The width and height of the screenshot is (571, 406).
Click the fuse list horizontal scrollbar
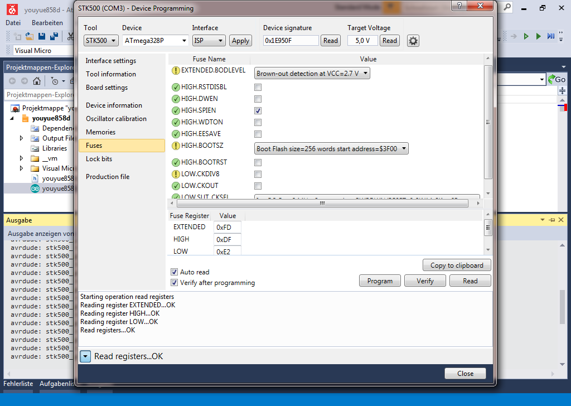(x=322, y=203)
